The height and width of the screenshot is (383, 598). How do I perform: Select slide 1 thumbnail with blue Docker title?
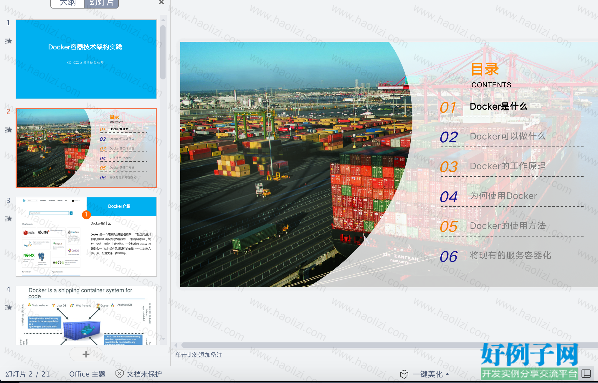click(x=86, y=59)
